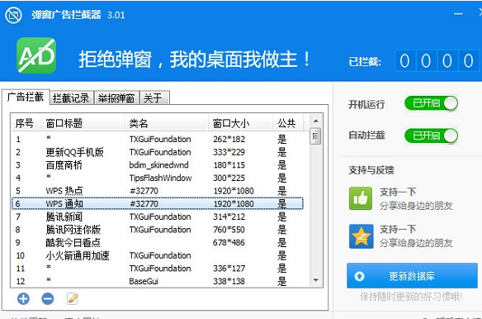Click the list scrollbar thumb
The height and width of the screenshot is (319, 482).
pyautogui.click(x=316, y=136)
